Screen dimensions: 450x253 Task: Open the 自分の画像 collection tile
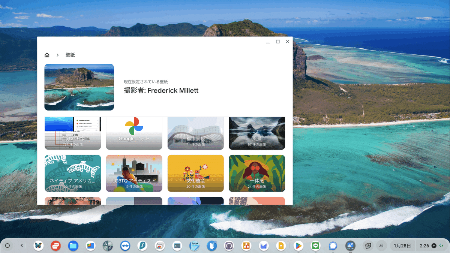tap(73, 133)
